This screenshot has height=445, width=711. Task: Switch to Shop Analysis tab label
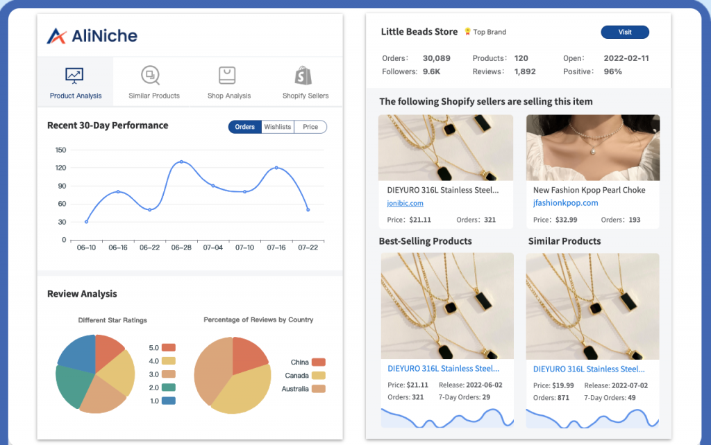point(229,96)
